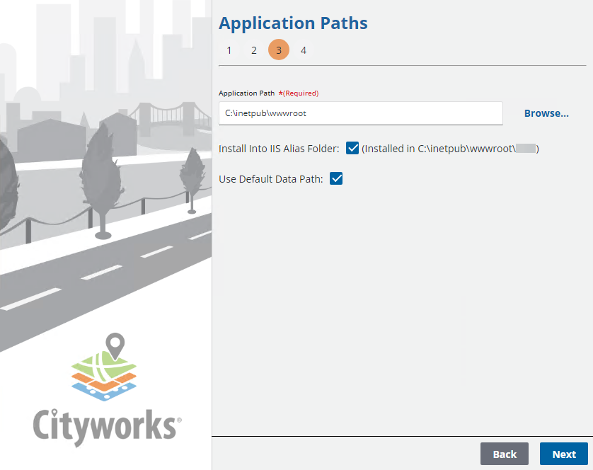Image resolution: width=593 pixels, height=470 pixels.
Task: Go to step 1 of the wizard
Action: tap(229, 50)
